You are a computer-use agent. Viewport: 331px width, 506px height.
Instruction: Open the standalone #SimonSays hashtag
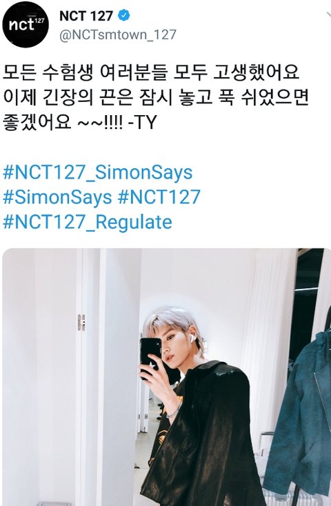point(57,197)
